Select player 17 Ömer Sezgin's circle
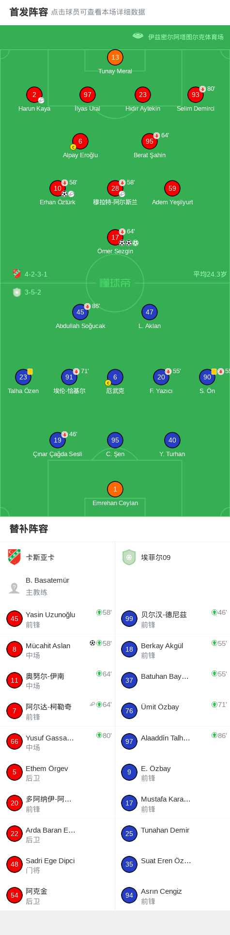 115,237
